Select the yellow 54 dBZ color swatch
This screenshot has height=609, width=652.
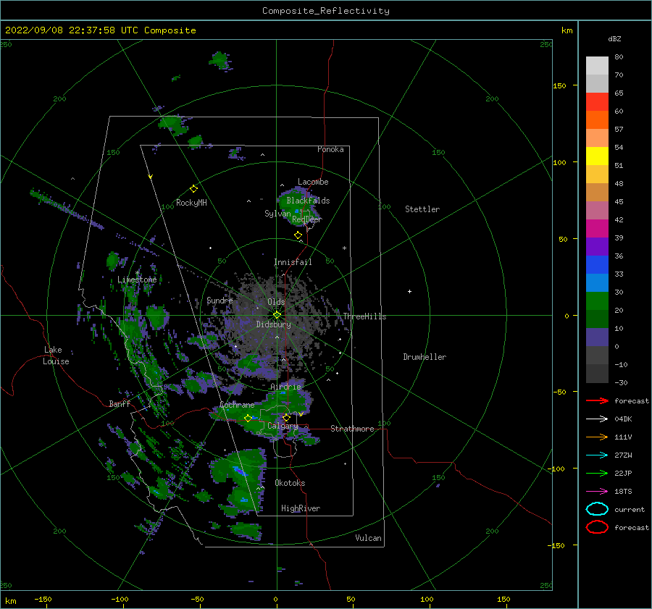tap(597, 156)
